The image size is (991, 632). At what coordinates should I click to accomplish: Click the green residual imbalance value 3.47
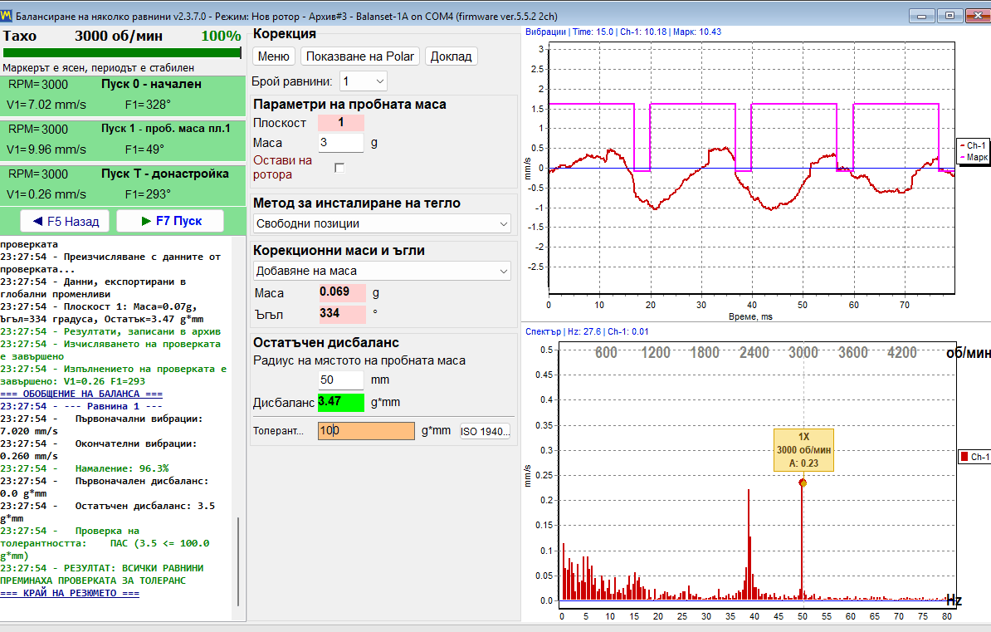point(340,402)
